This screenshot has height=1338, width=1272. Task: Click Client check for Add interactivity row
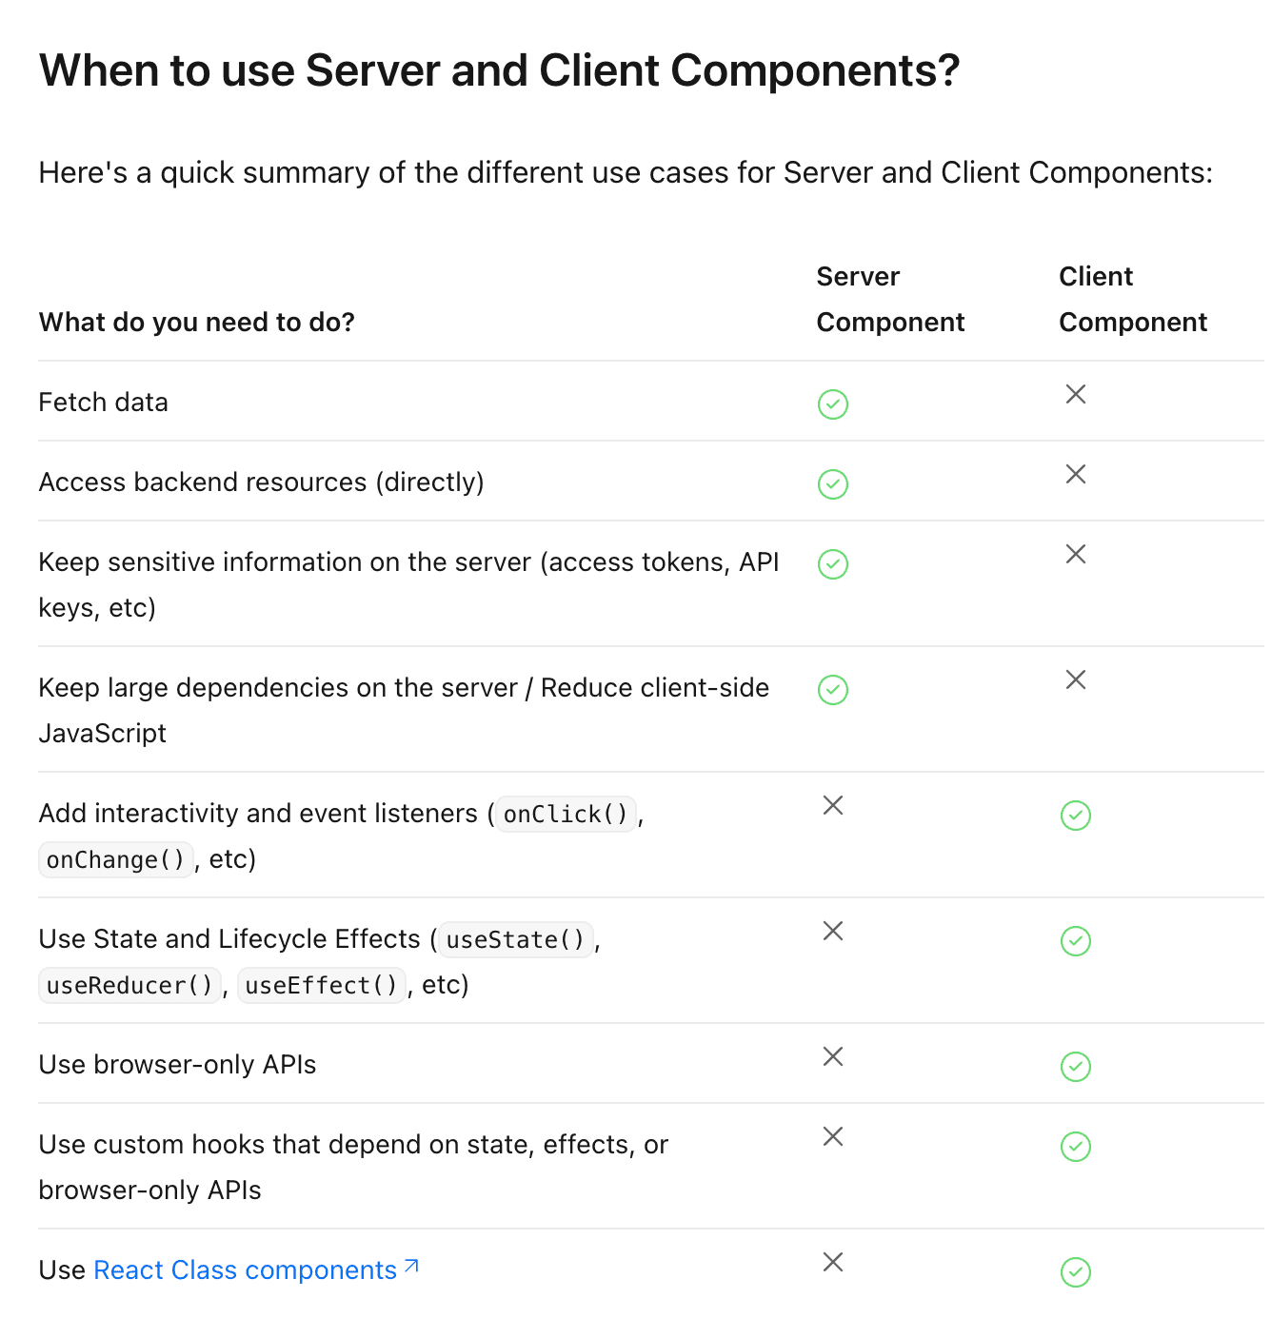point(1076,816)
